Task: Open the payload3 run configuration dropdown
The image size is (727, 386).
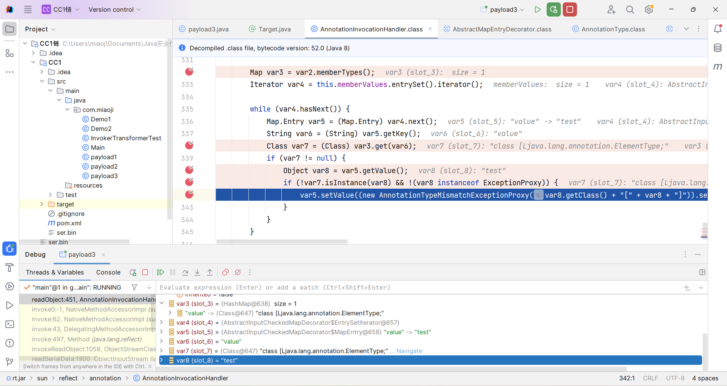Action: tap(503, 9)
